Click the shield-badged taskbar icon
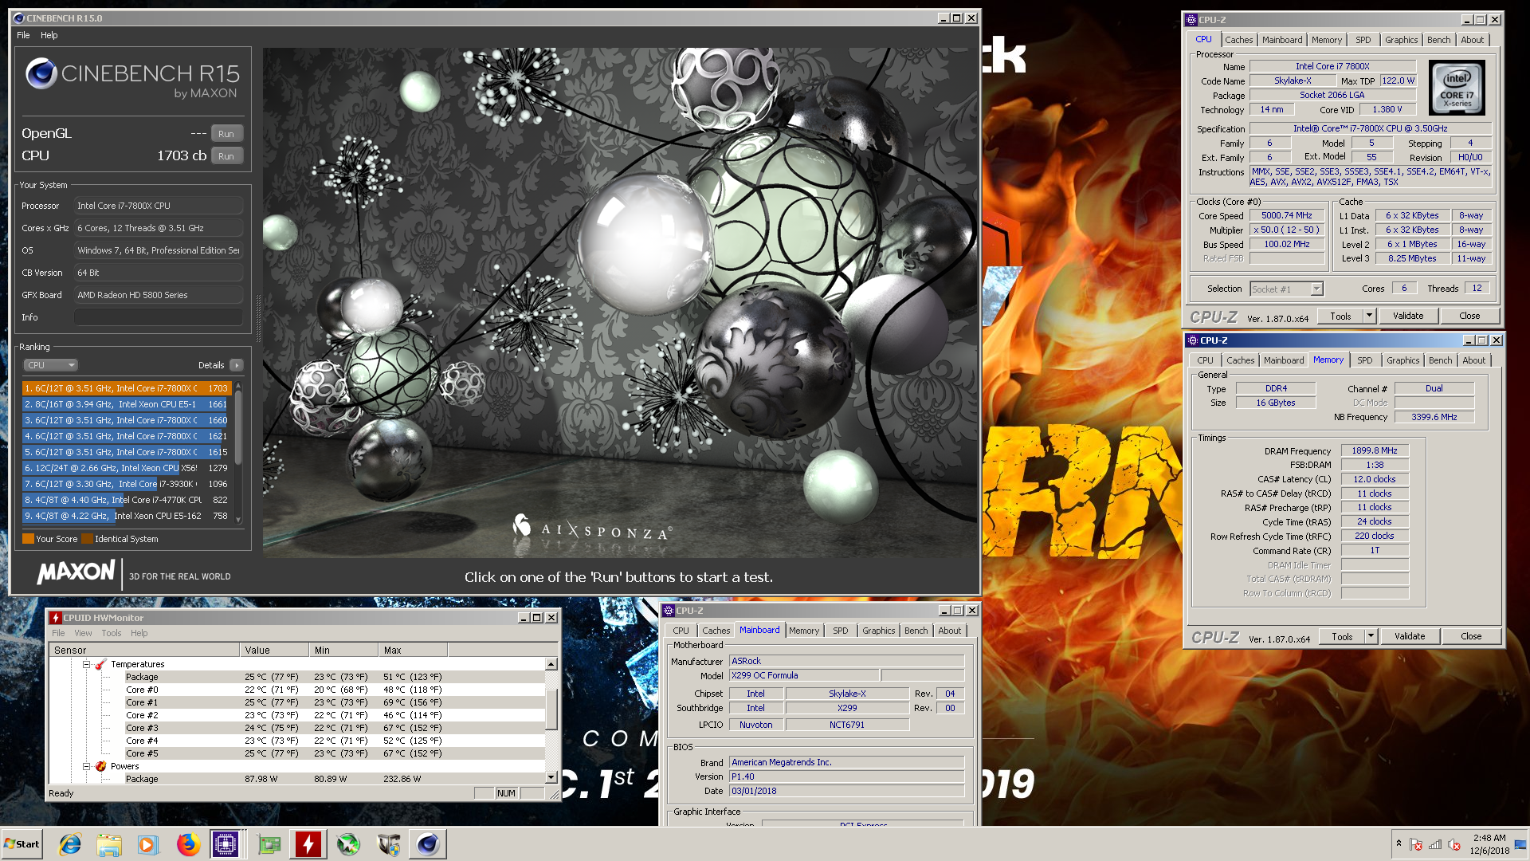The height and width of the screenshot is (861, 1530). tap(388, 844)
